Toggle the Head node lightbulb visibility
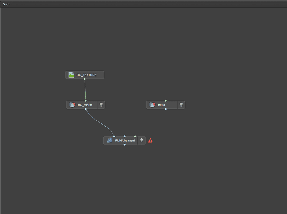The height and width of the screenshot is (214, 287). [181, 105]
